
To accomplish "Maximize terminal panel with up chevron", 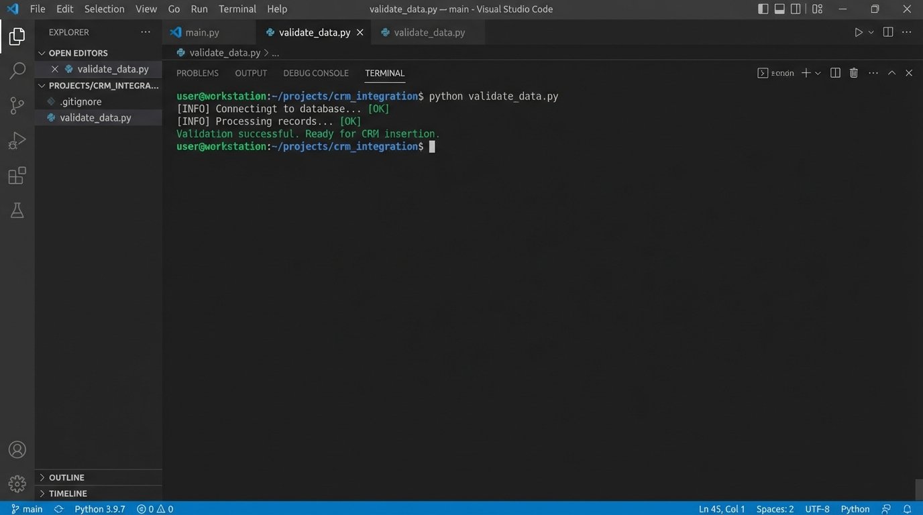I will click(891, 73).
